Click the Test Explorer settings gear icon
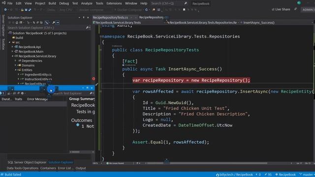Image resolution: width=315 pixels, height=177 pixels. 22,93
